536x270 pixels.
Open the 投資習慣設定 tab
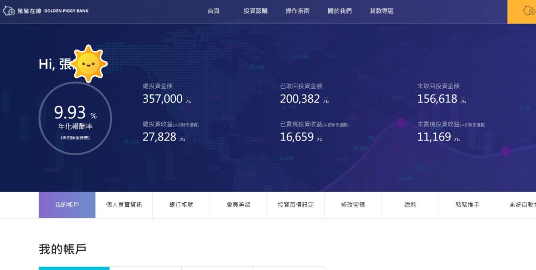(x=296, y=205)
